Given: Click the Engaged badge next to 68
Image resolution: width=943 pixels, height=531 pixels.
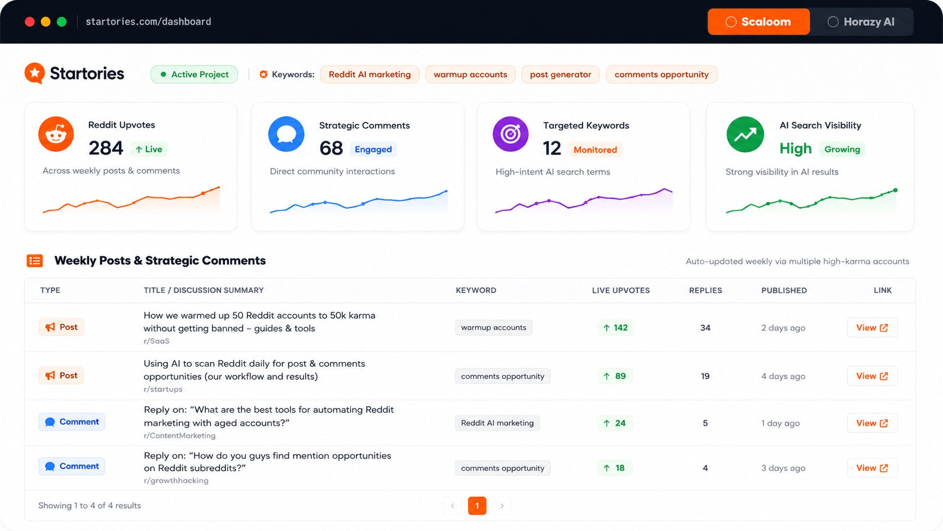Looking at the screenshot, I should pos(373,150).
